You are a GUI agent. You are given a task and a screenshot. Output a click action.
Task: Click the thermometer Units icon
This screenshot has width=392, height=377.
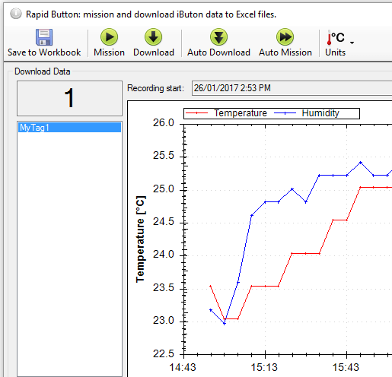336,38
